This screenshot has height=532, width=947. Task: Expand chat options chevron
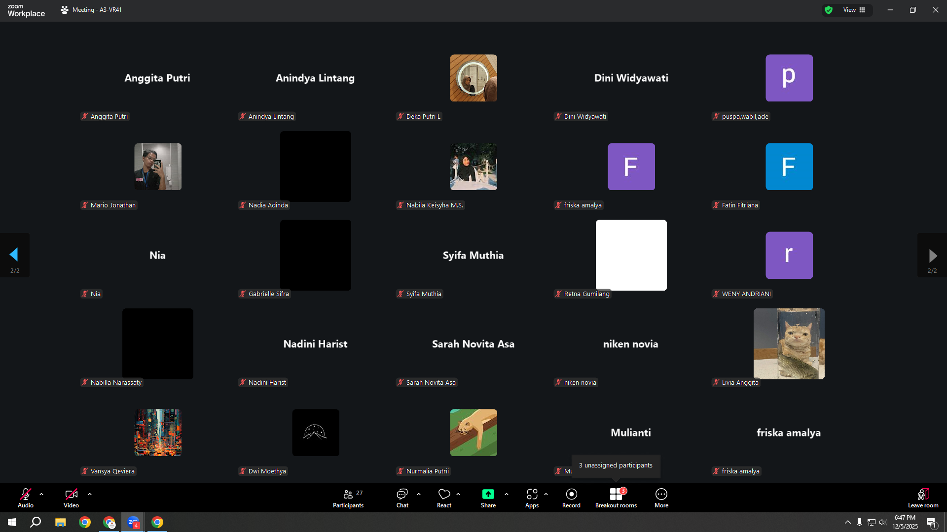point(419,494)
